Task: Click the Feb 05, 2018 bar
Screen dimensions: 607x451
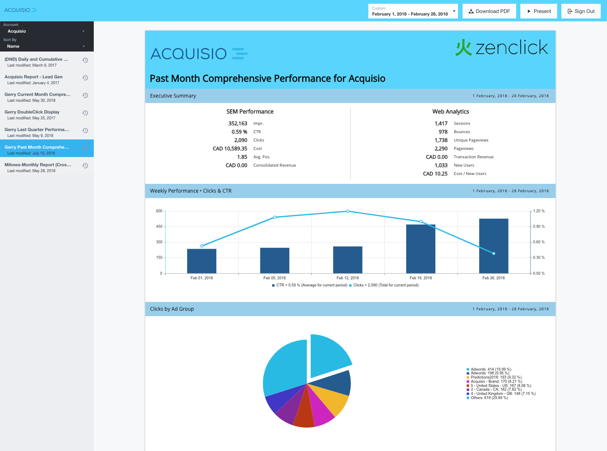Action: coord(275,260)
